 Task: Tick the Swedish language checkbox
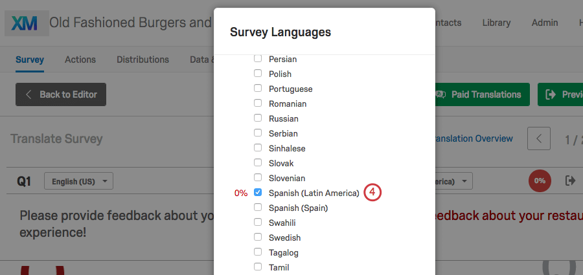click(258, 237)
